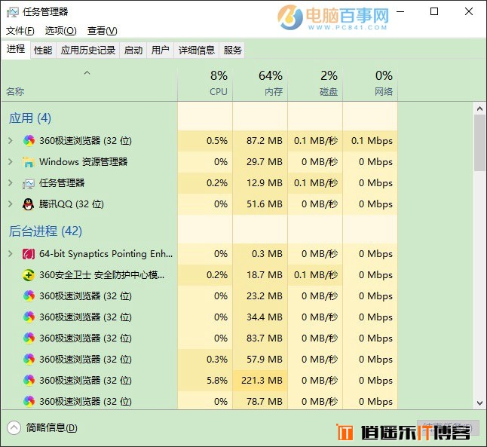This screenshot has width=487, height=447.
Task: Click the 简略信息(D) link
Action: 51,428
